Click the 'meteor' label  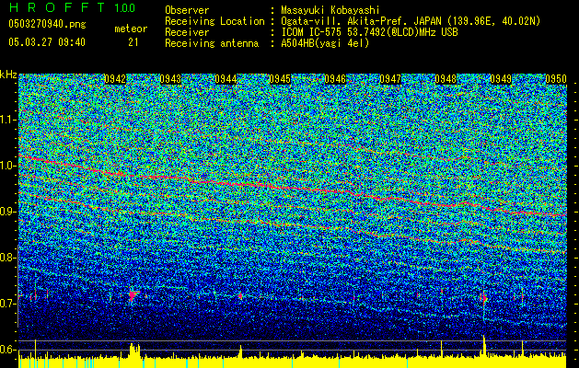coord(131,29)
